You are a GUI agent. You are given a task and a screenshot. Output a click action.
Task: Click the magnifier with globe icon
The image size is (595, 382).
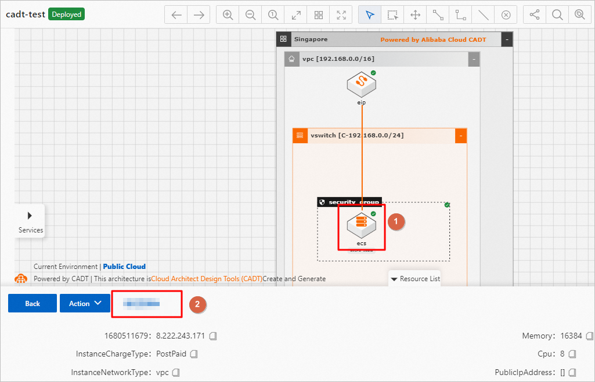[x=580, y=14]
